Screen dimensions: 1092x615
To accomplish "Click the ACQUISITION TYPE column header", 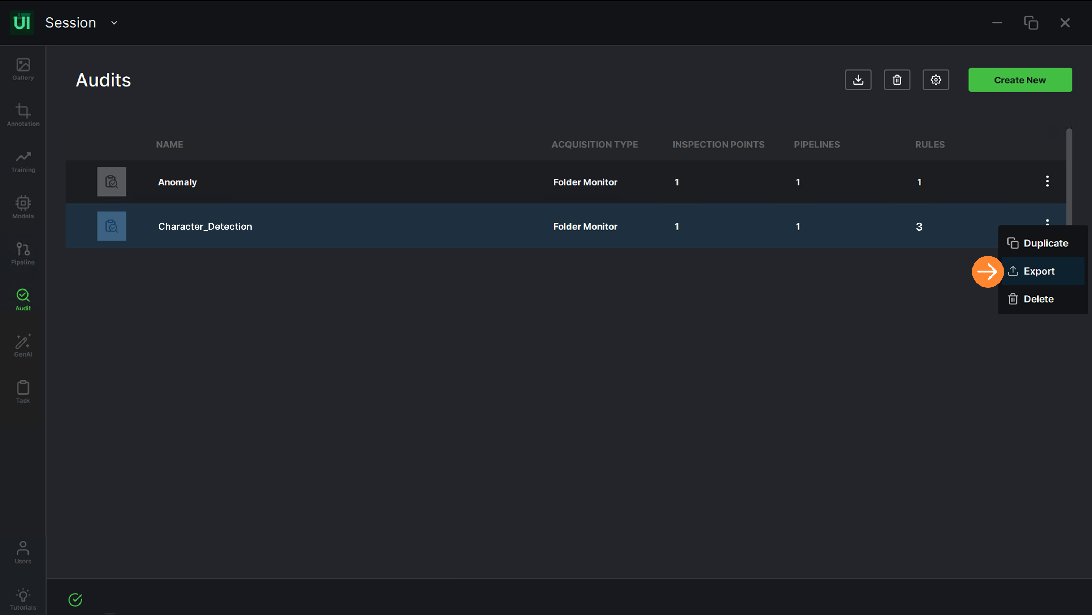I will (594, 145).
